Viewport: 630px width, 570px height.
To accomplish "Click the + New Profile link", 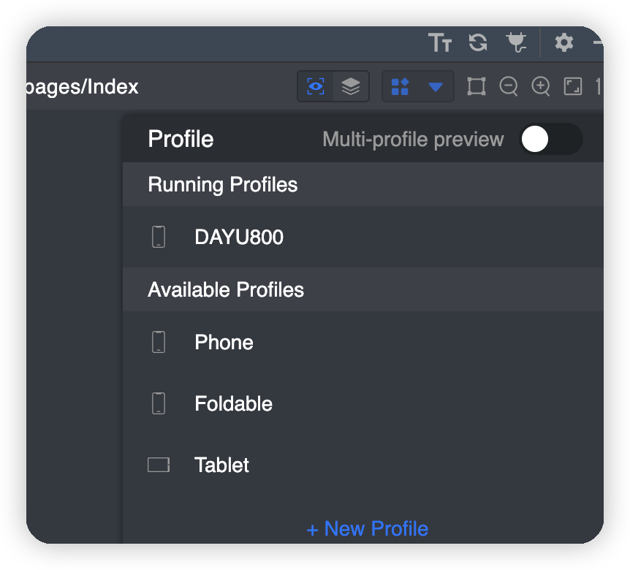I will pyautogui.click(x=367, y=528).
